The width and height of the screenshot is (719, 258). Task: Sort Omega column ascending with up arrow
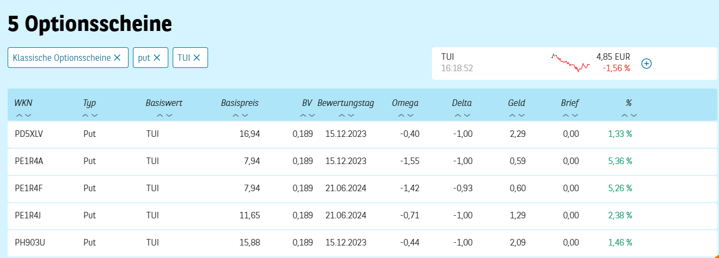click(x=401, y=115)
